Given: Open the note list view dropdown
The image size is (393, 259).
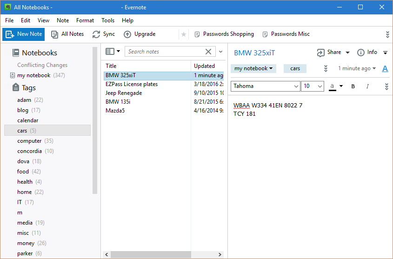Looking at the screenshot, I should (x=113, y=52).
